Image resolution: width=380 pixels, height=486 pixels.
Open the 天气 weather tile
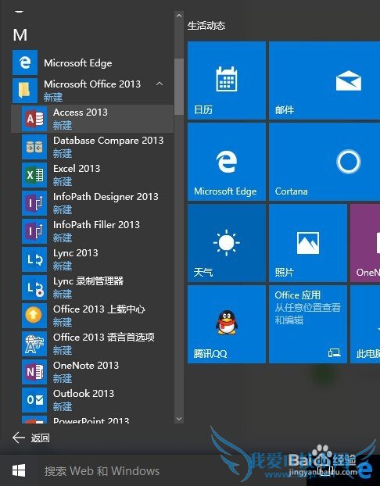227,243
